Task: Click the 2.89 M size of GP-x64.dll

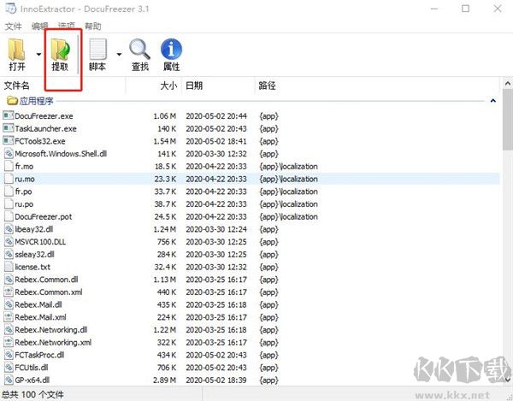Action: (x=164, y=380)
